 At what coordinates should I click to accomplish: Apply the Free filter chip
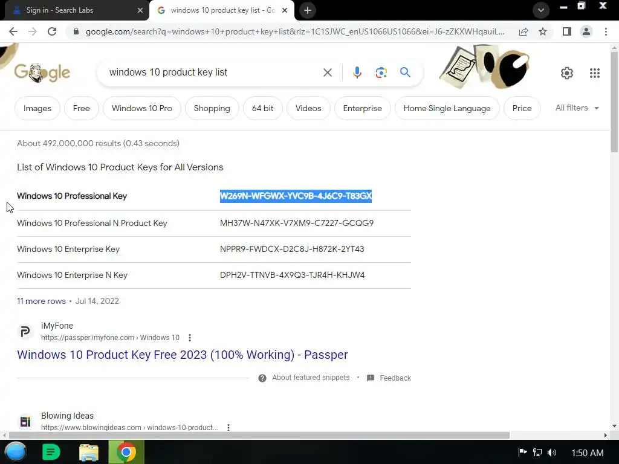(x=82, y=108)
